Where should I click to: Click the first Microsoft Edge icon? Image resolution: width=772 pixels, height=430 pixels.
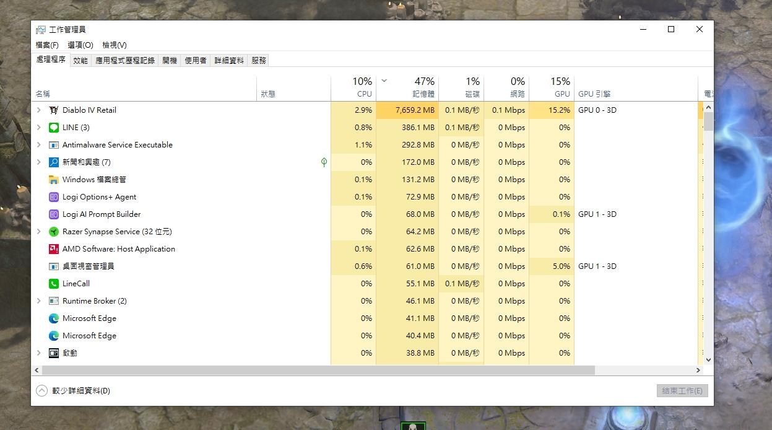pos(54,318)
